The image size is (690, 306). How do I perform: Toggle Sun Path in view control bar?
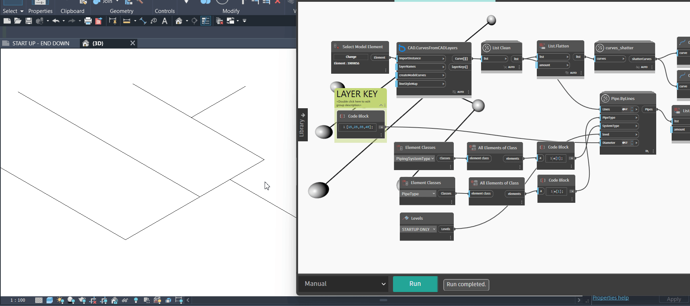[60, 300]
